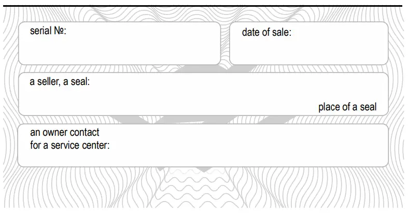The width and height of the screenshot is (408, 213).
Task: Click the word "seller" in the form
Action: click(x=48, y=82)
